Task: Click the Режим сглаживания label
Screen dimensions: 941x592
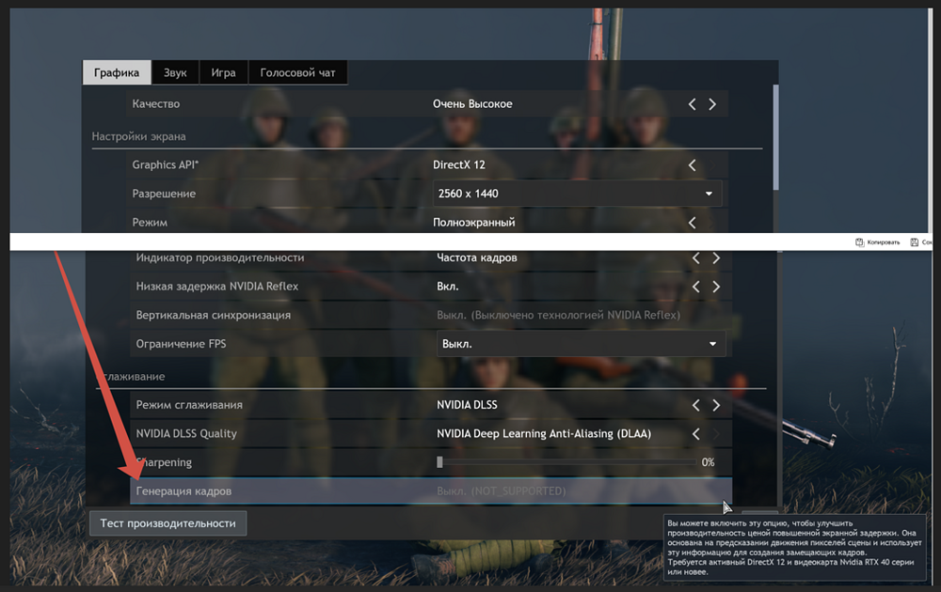Action: [x=190, y=405]
